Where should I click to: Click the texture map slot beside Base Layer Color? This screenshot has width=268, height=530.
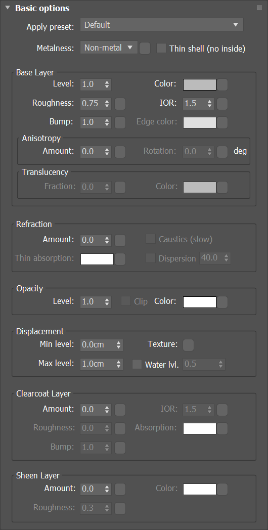[222, 85]
